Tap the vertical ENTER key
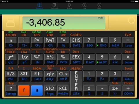 (76, 83)
